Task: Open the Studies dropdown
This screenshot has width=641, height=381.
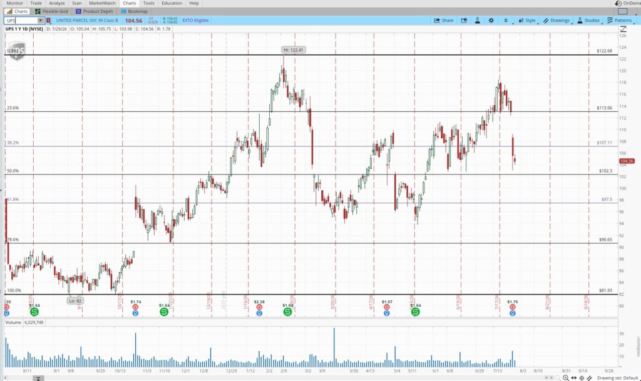Action: point(588,21)
